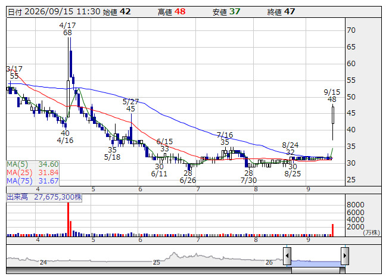Image resolution: width=389 pixels, height=280 pixels.
Task: Click the 4/17 peak label at 68
Action: point(67,29)
